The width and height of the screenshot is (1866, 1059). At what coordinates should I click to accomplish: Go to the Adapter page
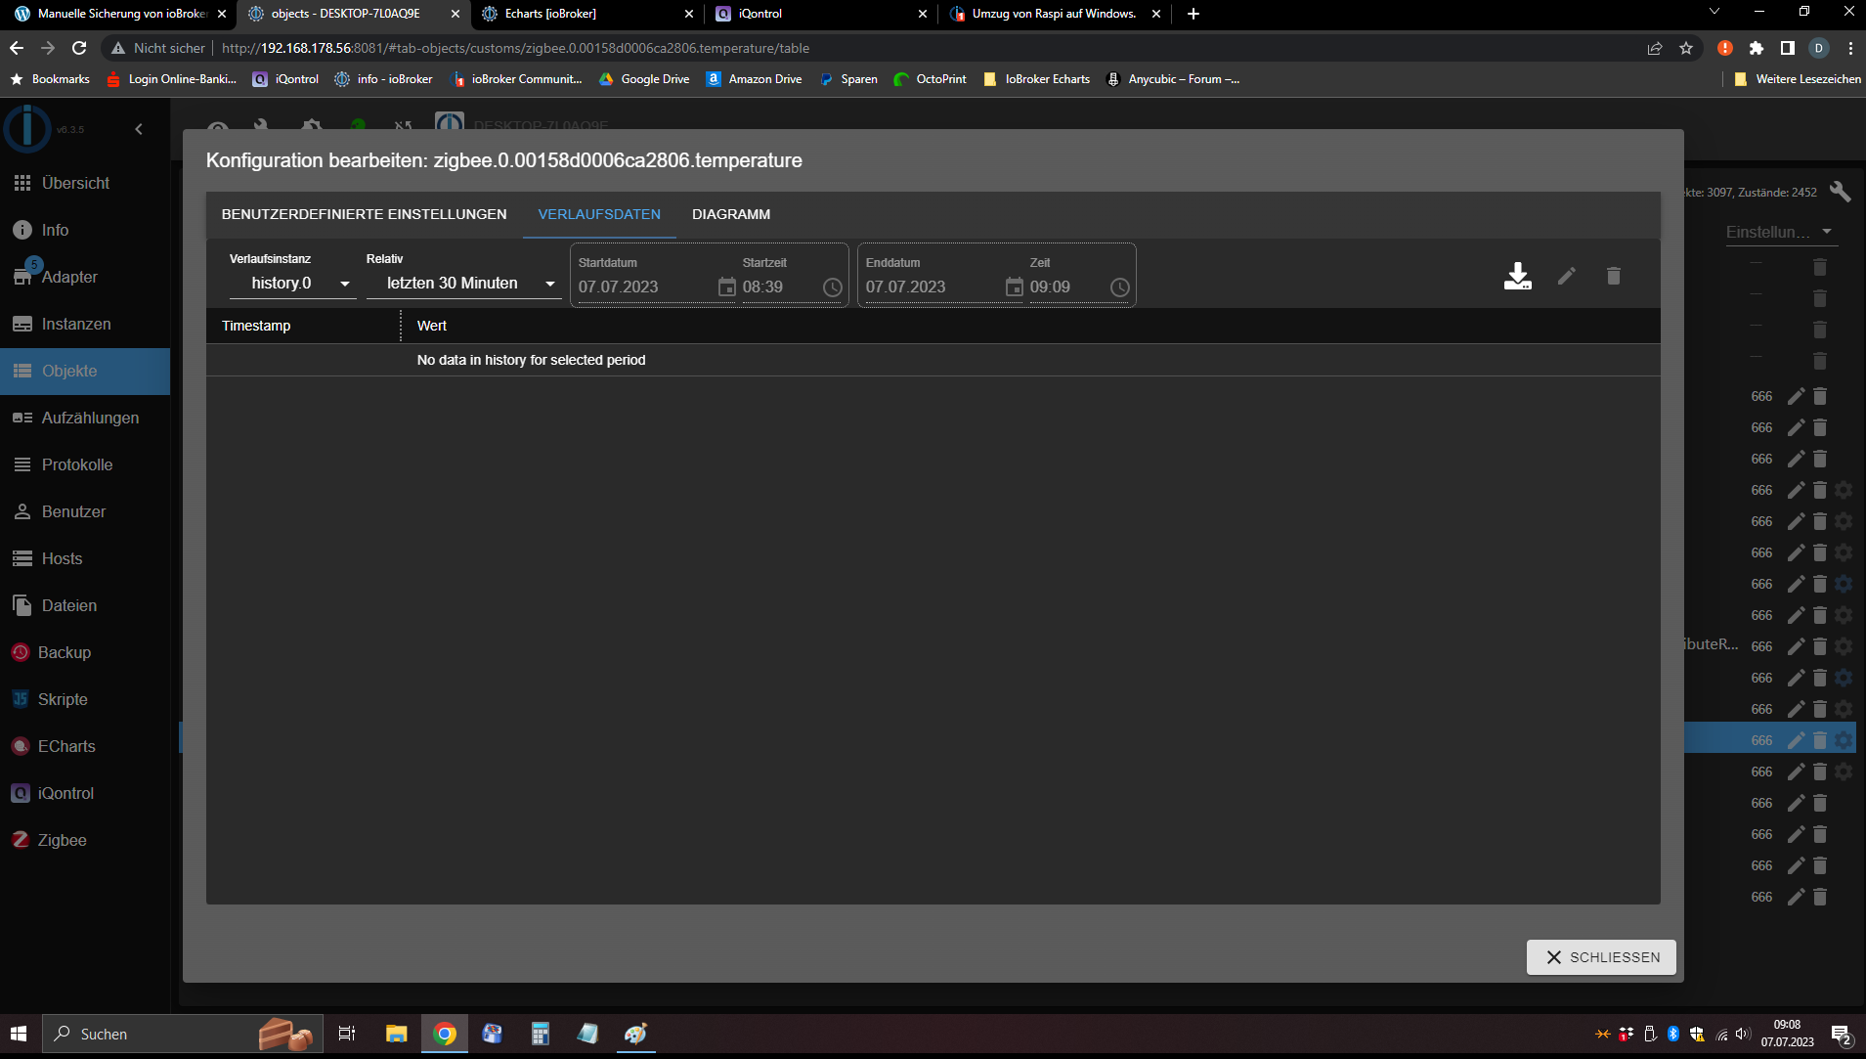(x=85, y=277)
